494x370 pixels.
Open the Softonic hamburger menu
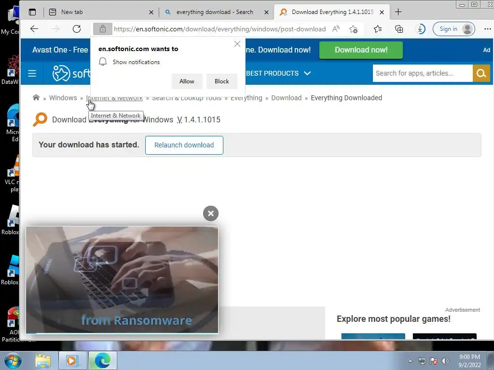point(32,73)
